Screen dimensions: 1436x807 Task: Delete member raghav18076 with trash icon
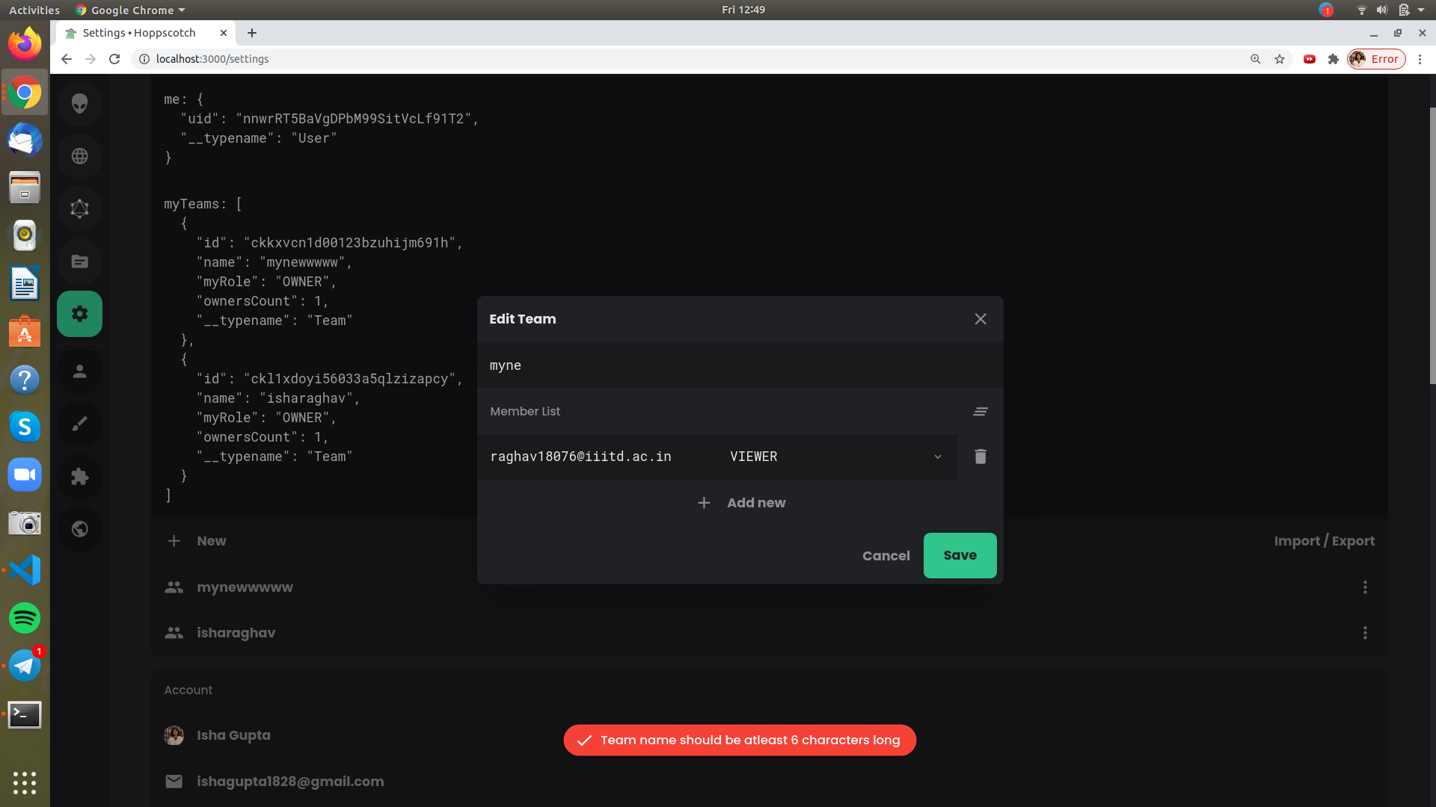pos(980,457)
